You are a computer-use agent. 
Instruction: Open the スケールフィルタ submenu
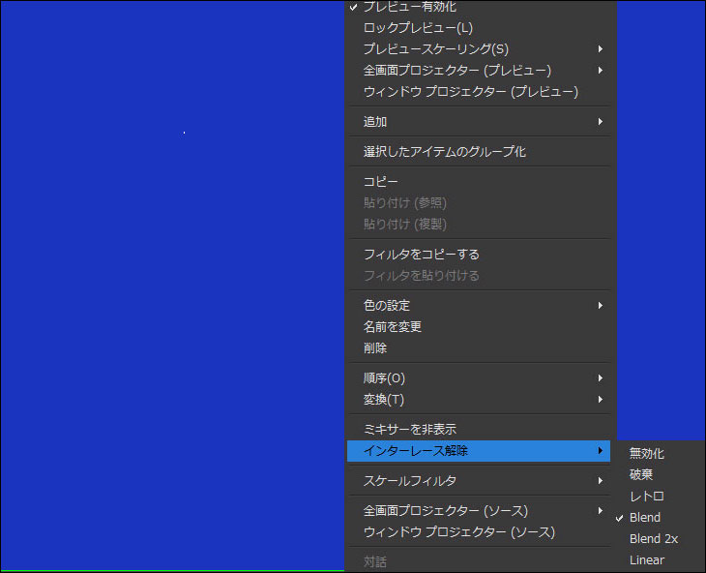tap(409, 481)
